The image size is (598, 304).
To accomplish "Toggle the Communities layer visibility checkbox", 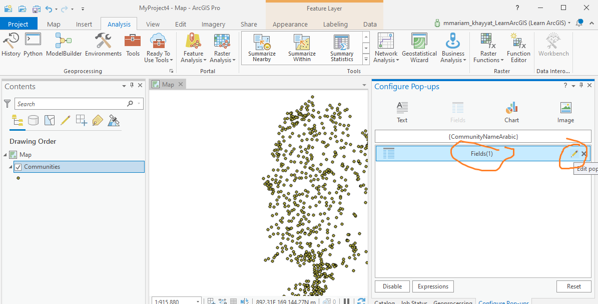I will tap(19, 167).
